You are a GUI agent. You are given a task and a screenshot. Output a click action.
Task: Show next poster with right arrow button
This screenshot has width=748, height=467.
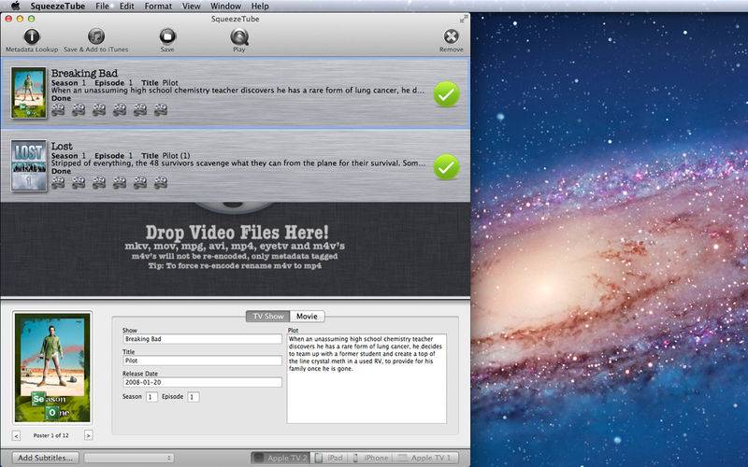88,435
